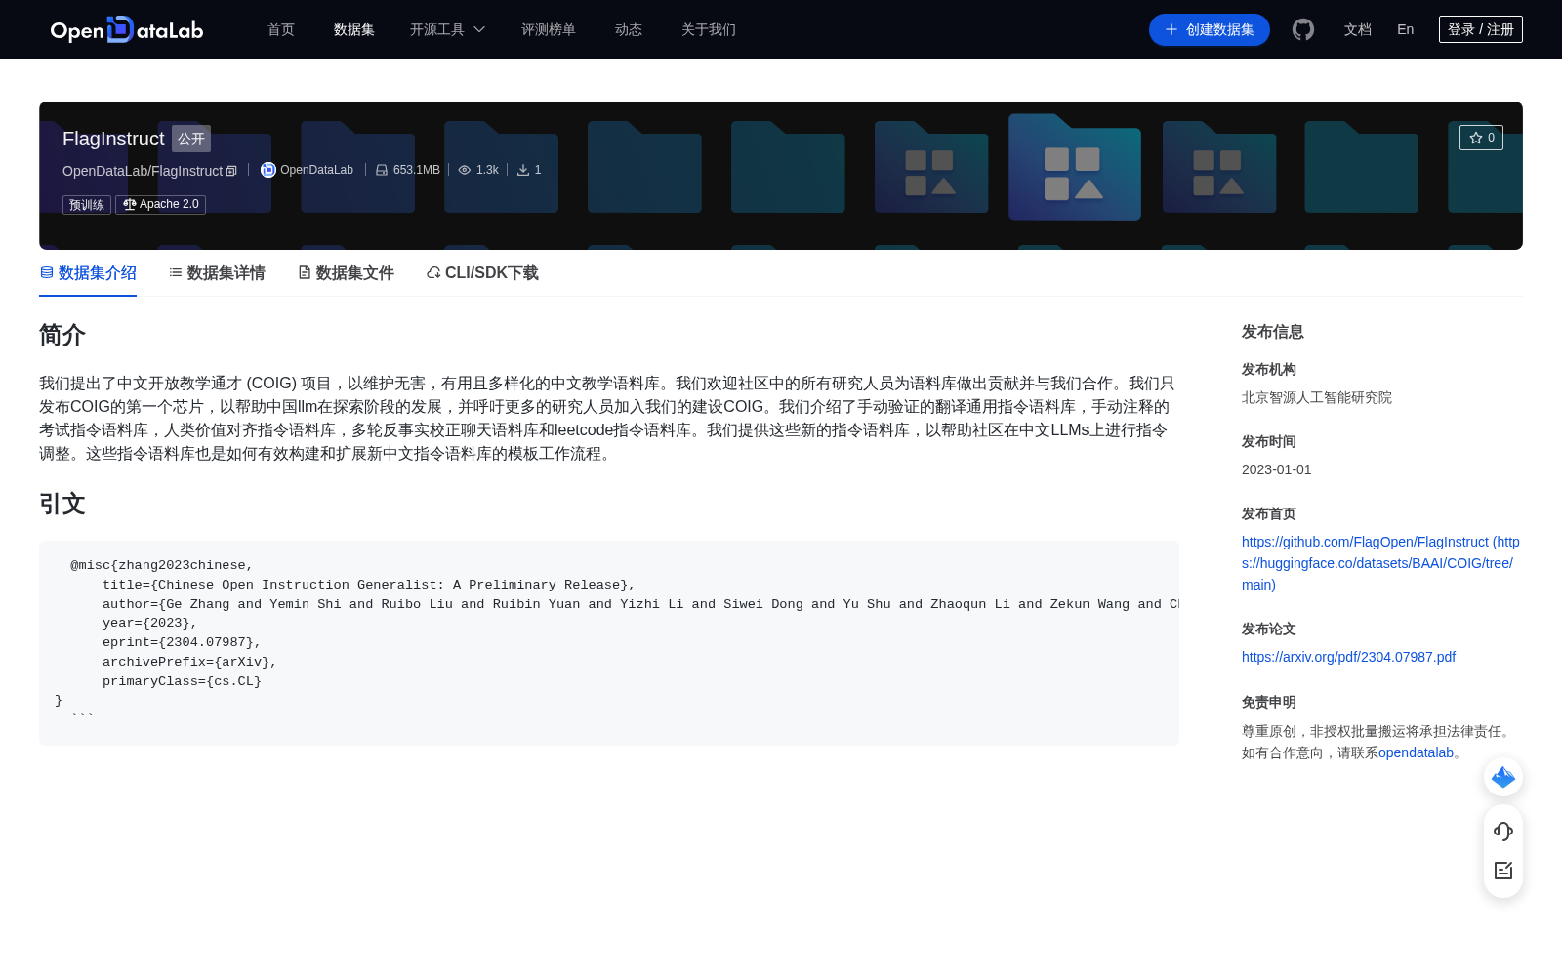
Task: Click the 创建数据集 button
Action: coord(1210,29)
